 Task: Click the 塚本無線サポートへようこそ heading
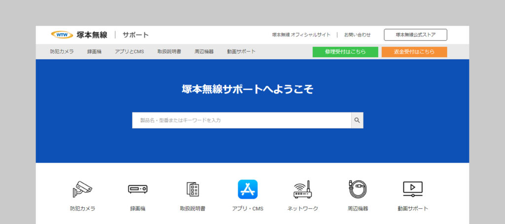pyautogui.click(x=248, y=89)
